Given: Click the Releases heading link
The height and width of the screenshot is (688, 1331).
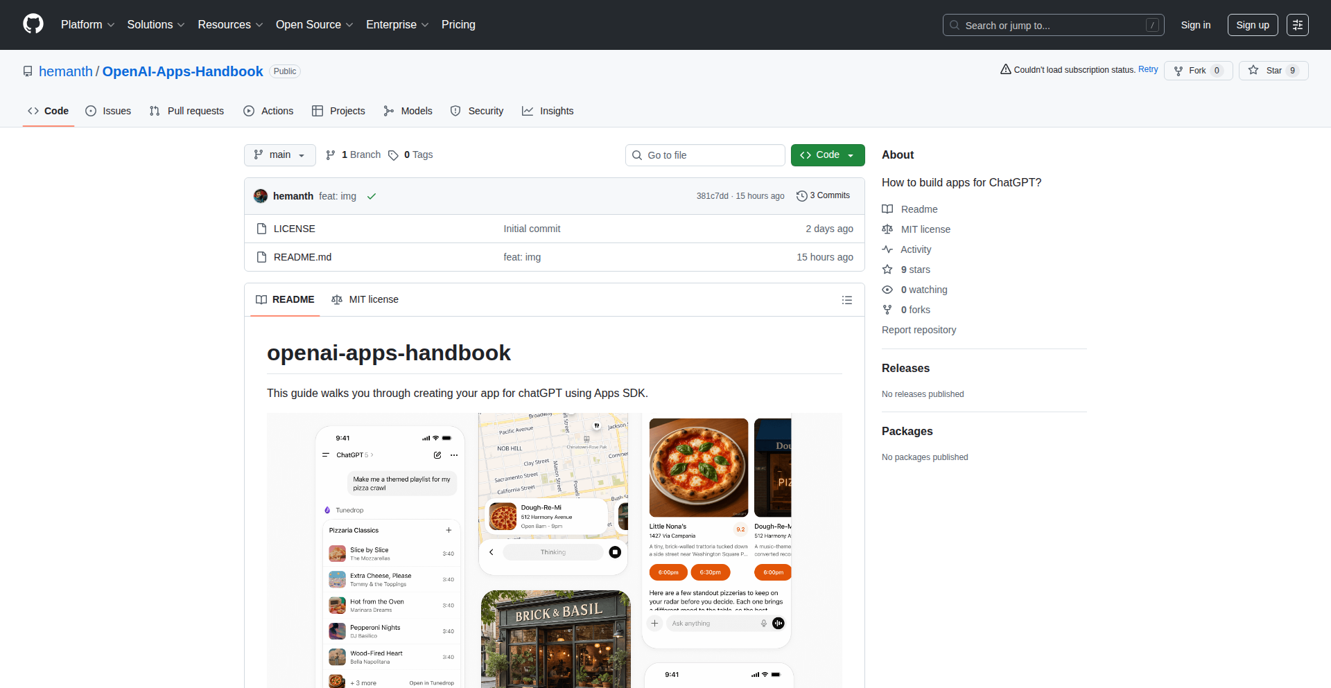Looking at the screenshot, I should (x=905, y=369).
